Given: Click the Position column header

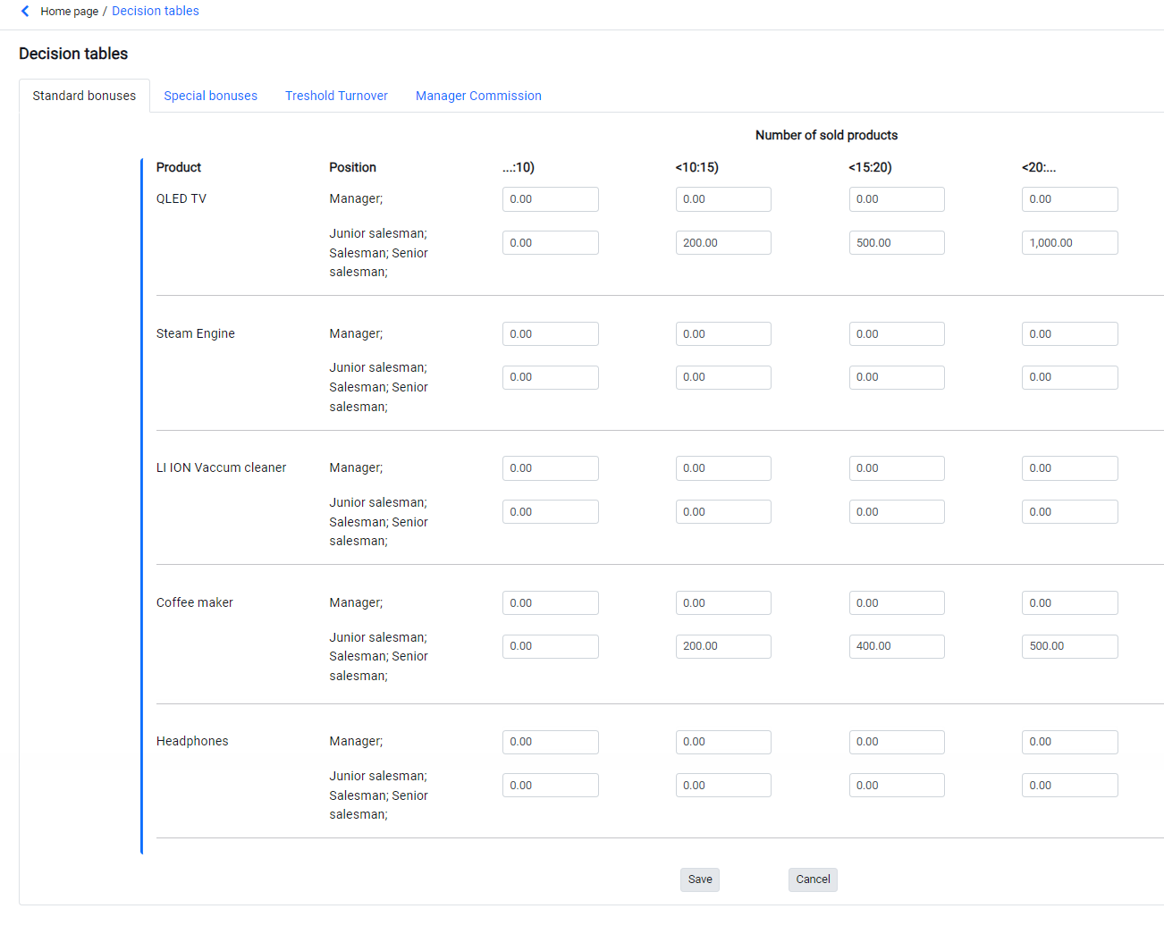Looking at the screenshot, I should 352,167.
